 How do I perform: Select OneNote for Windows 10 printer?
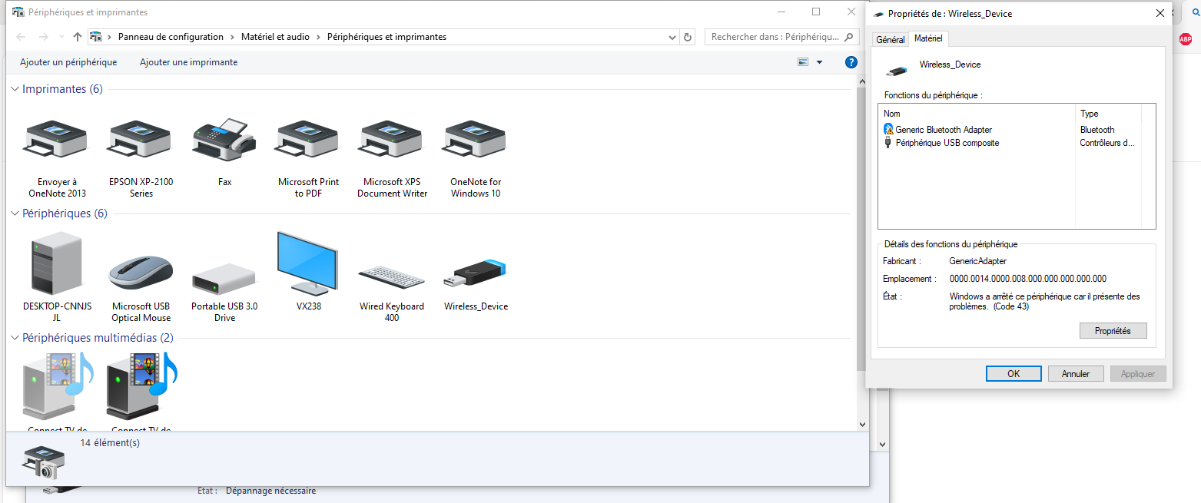tap(476, 139)
